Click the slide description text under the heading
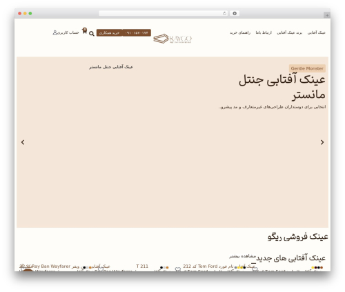The image size is (345, 292). point(272,107)
